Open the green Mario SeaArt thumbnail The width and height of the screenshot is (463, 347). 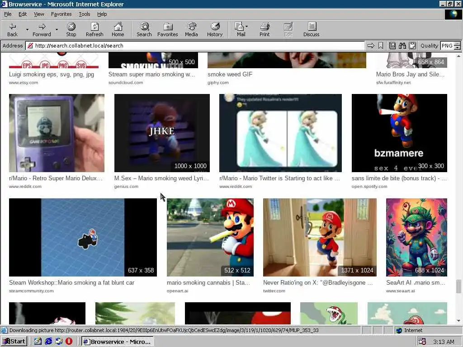pos(416,237)
